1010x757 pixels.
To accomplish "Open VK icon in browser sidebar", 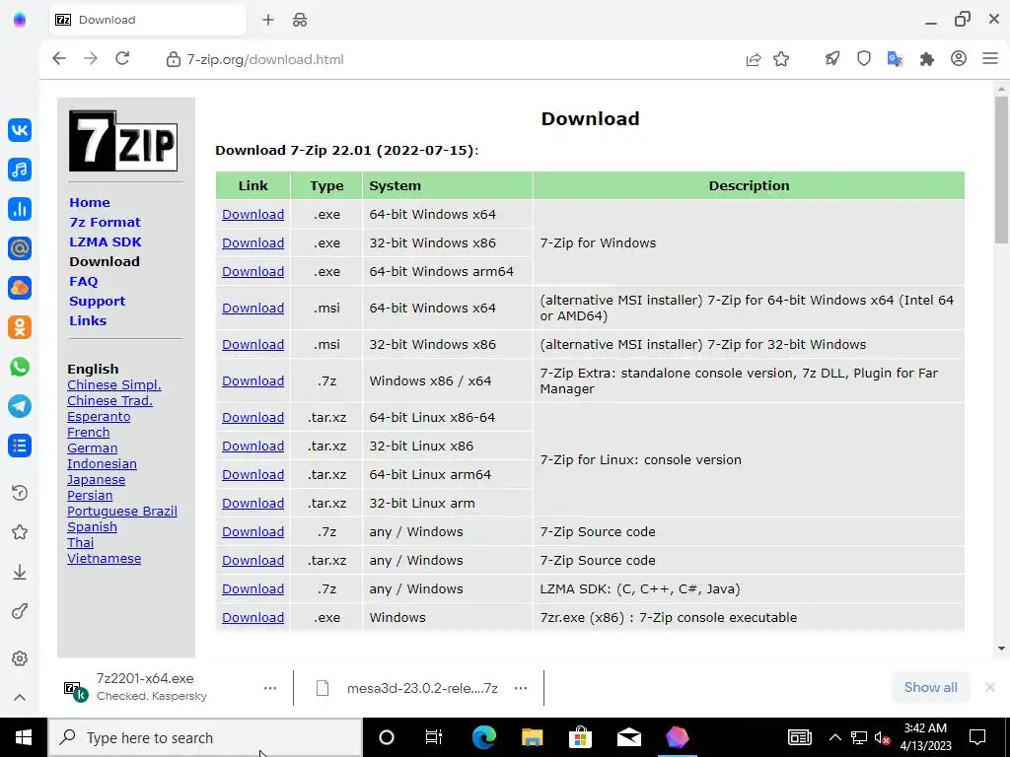I will (x=20, y=130).
